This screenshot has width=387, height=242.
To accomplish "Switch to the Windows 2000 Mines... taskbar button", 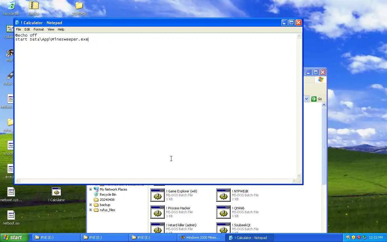I will (201, 237).
